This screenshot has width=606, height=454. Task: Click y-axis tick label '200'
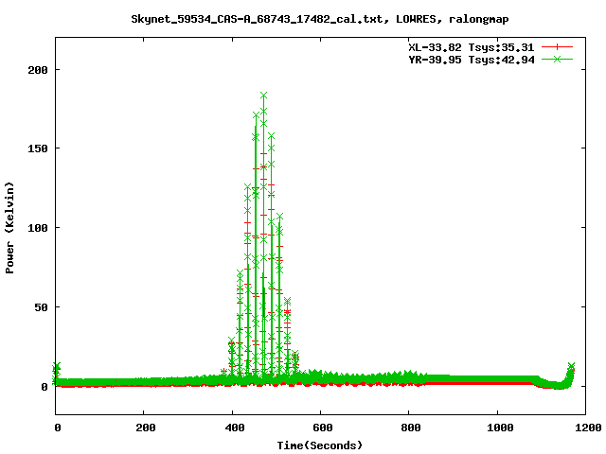[38, 70]
